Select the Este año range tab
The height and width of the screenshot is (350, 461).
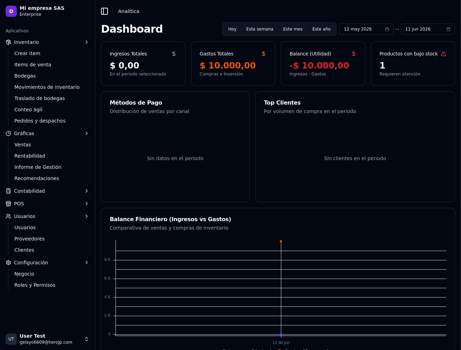coord(321,29)
